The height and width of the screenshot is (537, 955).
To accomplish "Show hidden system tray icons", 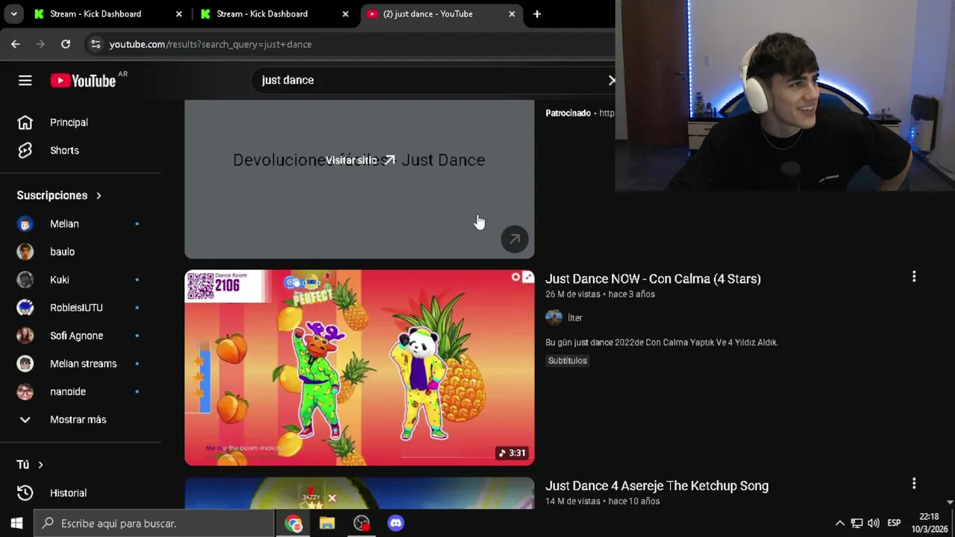I will tap(839, 524).
